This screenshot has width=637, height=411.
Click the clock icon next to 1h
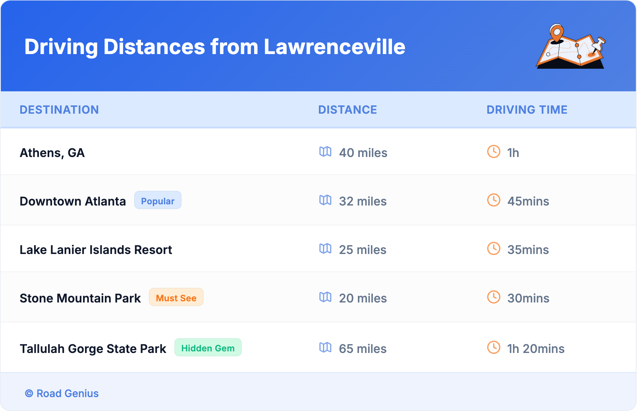[x=494, y=152]
